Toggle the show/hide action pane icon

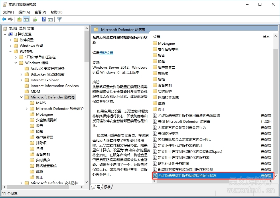(x=50, y=19)
